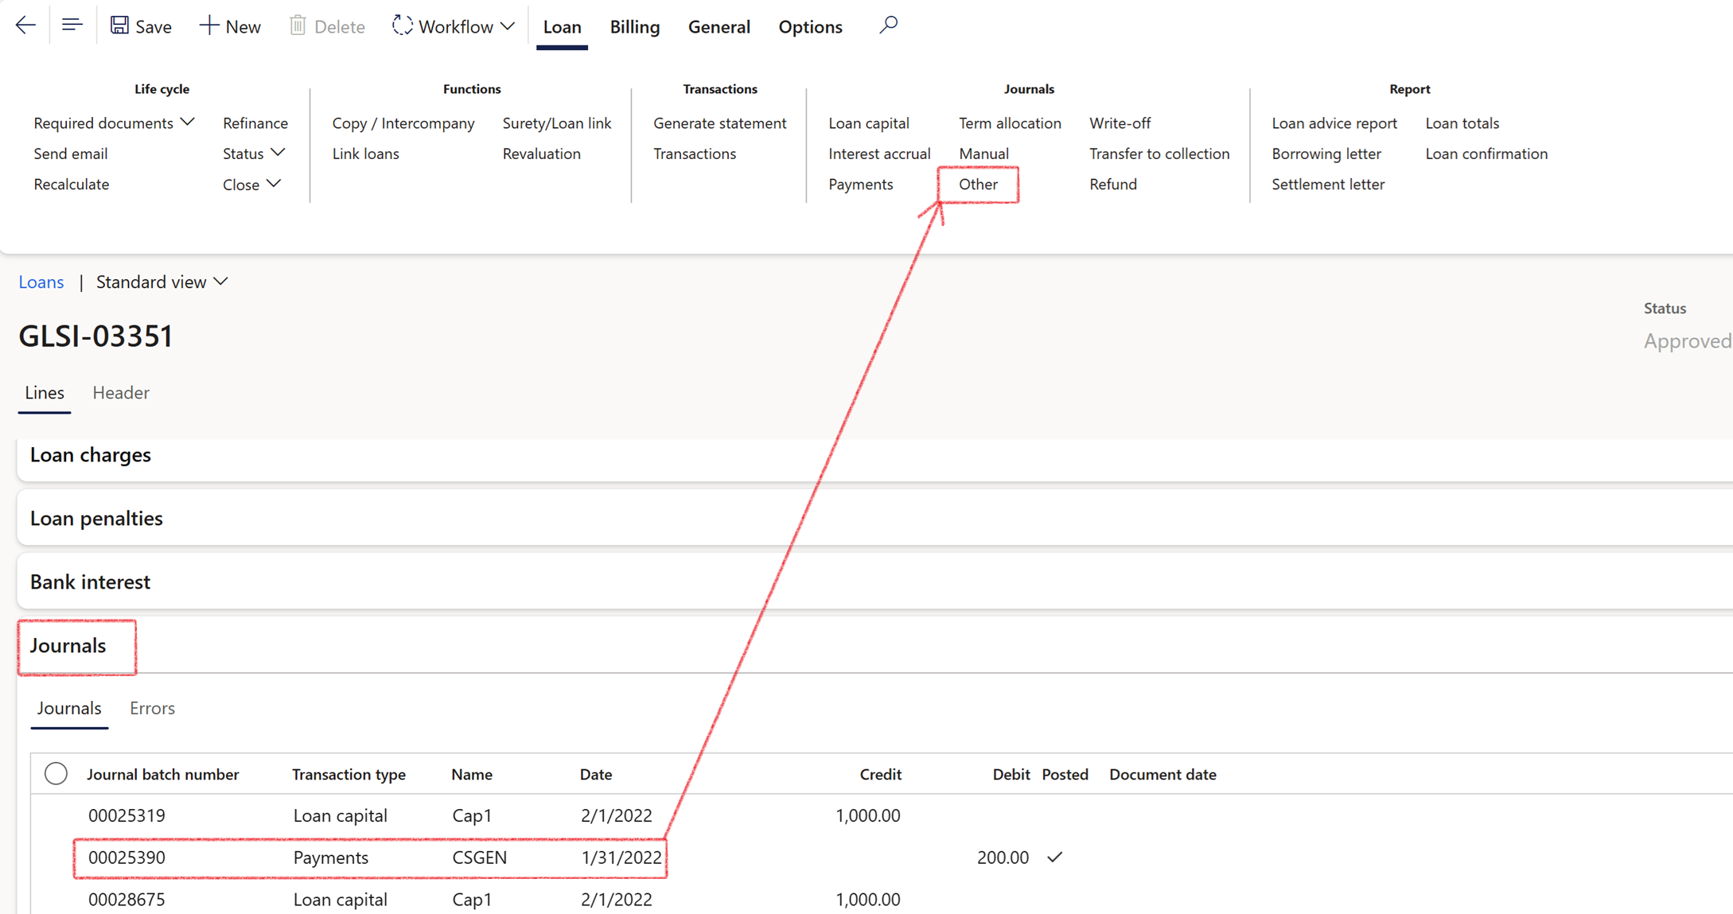Click Send email button
The image size is (1733, 914).
[71, 153]
